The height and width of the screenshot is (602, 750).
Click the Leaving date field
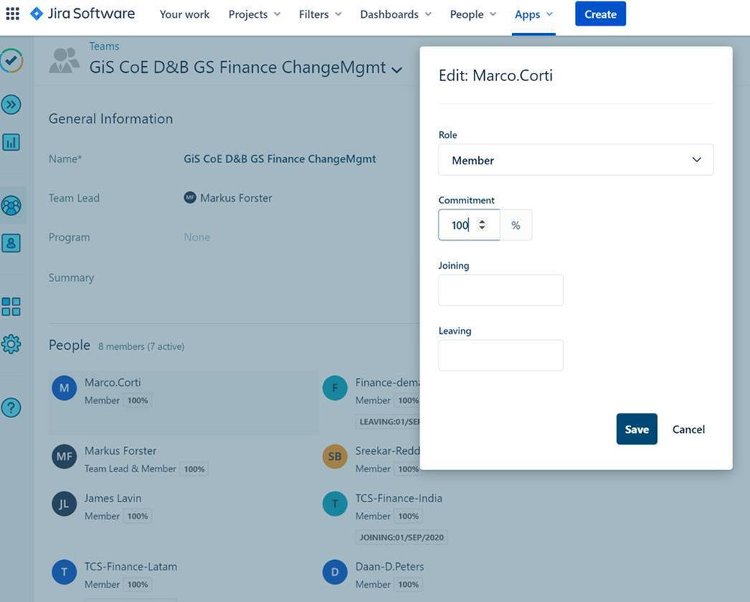tap(501, 355)
